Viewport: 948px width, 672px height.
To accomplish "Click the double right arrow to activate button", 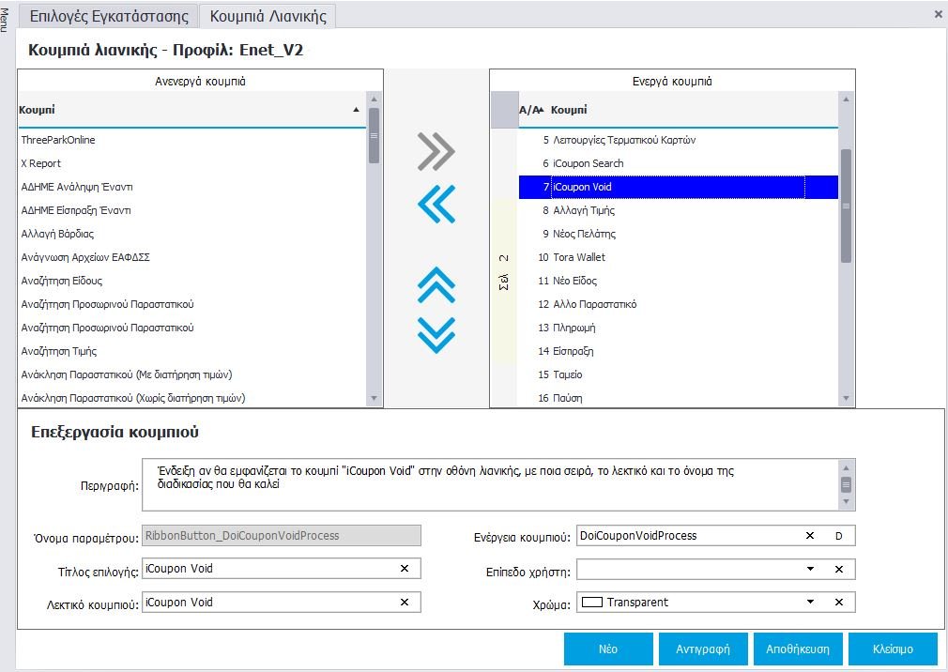I will click(x=436, y=151).
